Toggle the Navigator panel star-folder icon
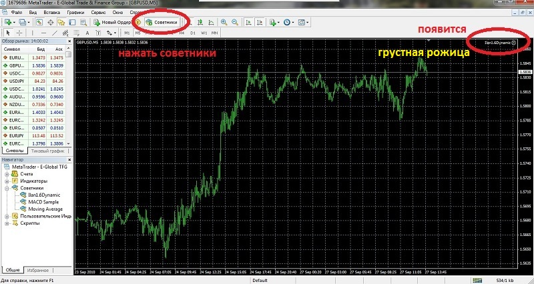 61,22
